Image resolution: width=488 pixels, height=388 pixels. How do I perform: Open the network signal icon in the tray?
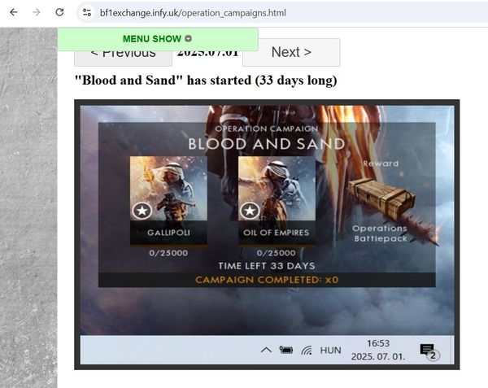point(307,351)
